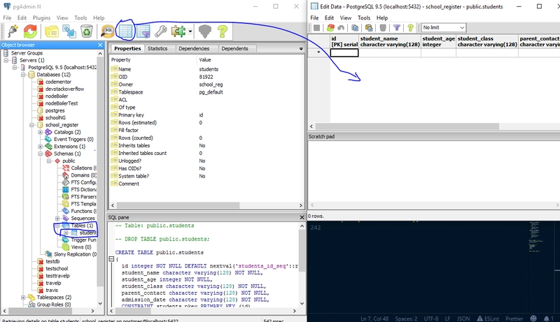Switch to the Dependencies tab
560x322 pixels.
194,49
